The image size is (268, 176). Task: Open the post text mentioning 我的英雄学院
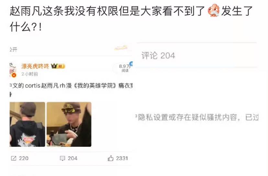(71, 86)
